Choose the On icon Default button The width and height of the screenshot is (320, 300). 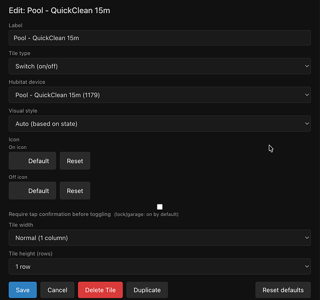(32, 161)
